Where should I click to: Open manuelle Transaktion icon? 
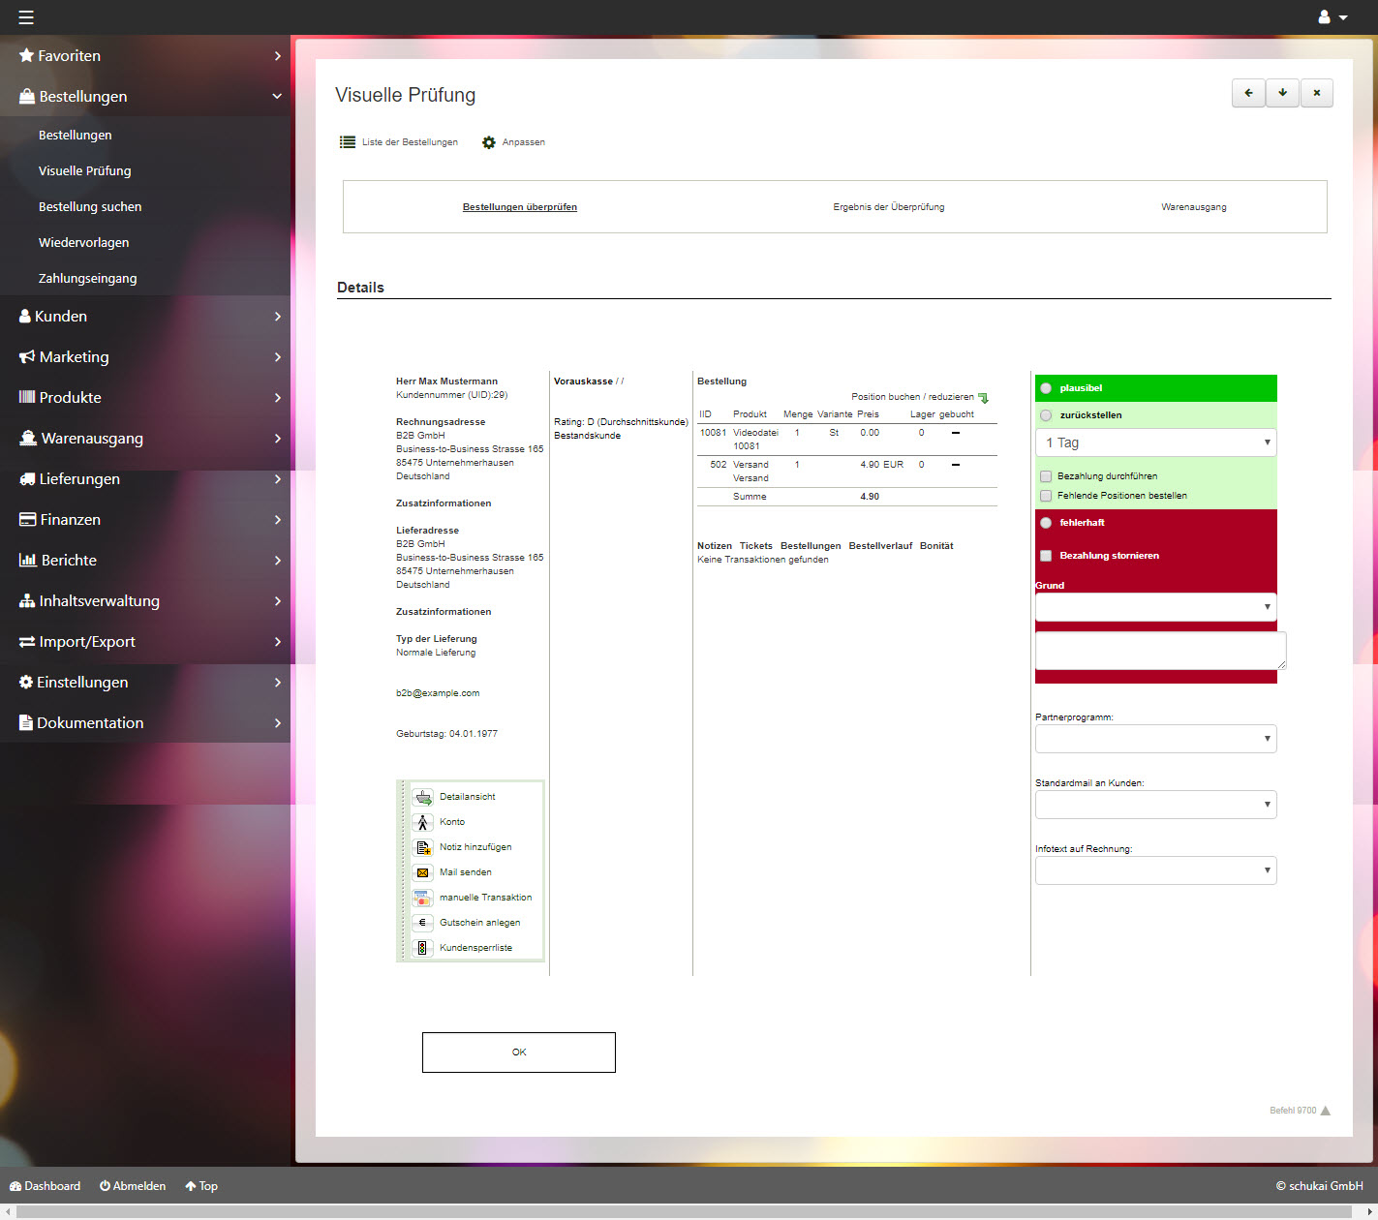[422, 898]
